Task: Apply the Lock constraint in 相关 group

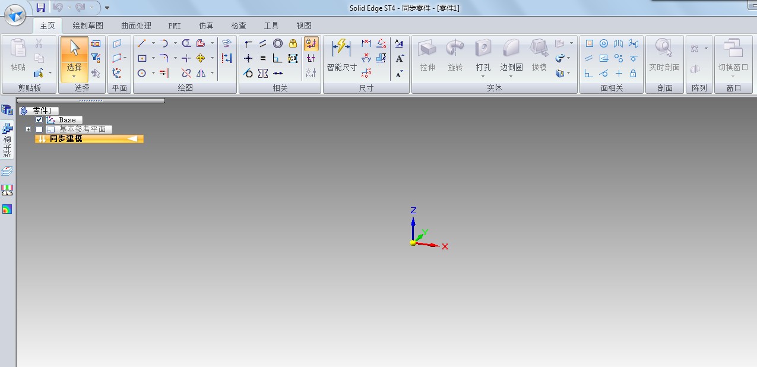Action: pos(293,43)
